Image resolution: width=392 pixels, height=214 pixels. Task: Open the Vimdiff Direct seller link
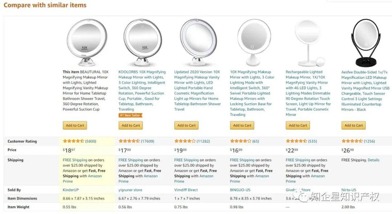pyautogui.click(x=186, y=190)
